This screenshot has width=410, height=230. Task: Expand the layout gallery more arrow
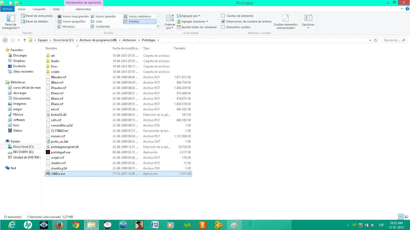pyautogui.click(x=158, y=27)
